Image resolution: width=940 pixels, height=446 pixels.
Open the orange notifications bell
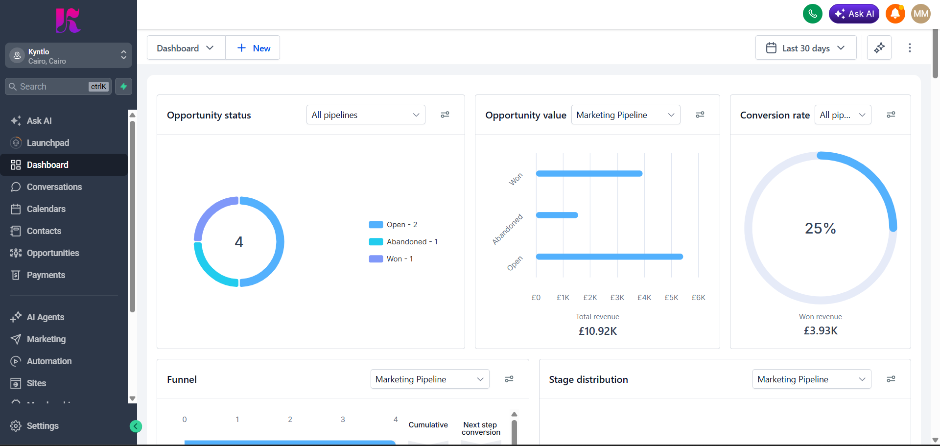(895, 14)
